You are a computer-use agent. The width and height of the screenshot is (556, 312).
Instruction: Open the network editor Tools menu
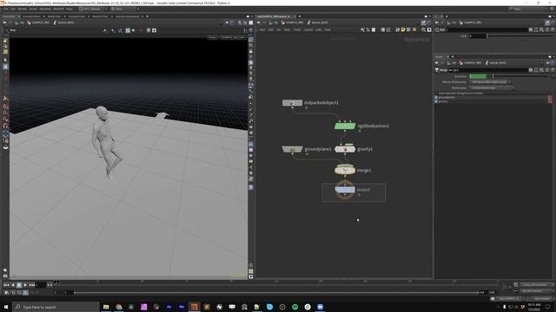pos(297,29)
